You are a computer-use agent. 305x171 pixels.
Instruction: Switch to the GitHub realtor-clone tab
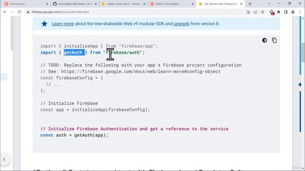[75, 4]
